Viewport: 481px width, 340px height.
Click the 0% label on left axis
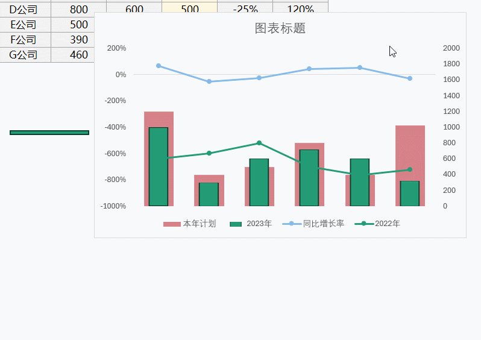121,75
